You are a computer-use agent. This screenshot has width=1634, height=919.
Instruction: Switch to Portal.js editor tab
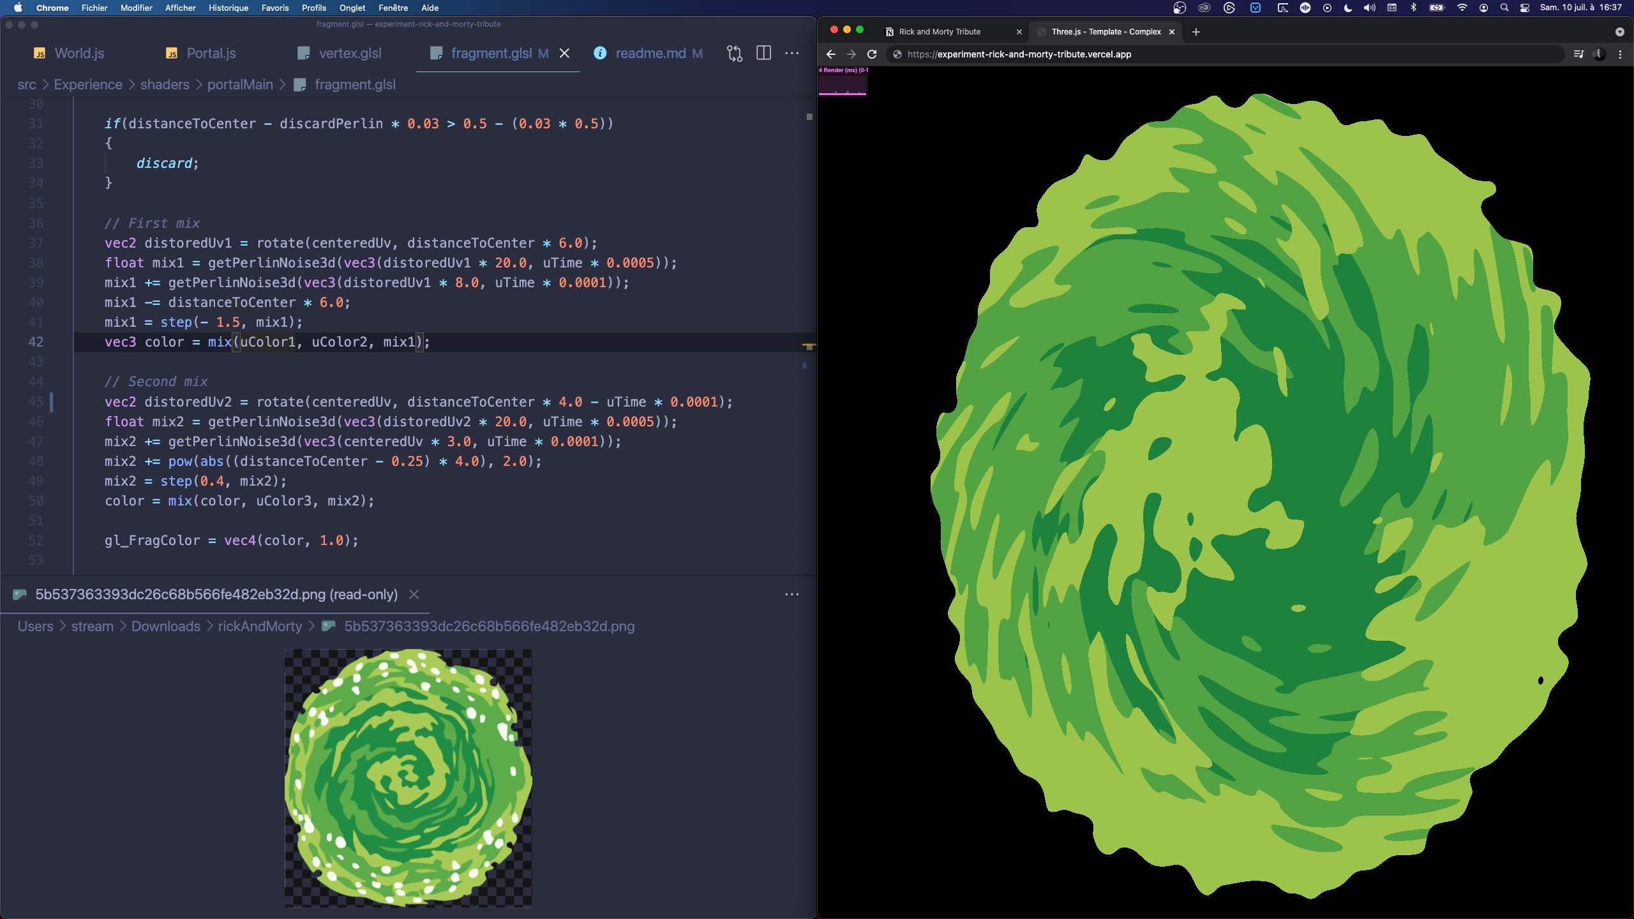pyautogui.click(x=201, y=53)
